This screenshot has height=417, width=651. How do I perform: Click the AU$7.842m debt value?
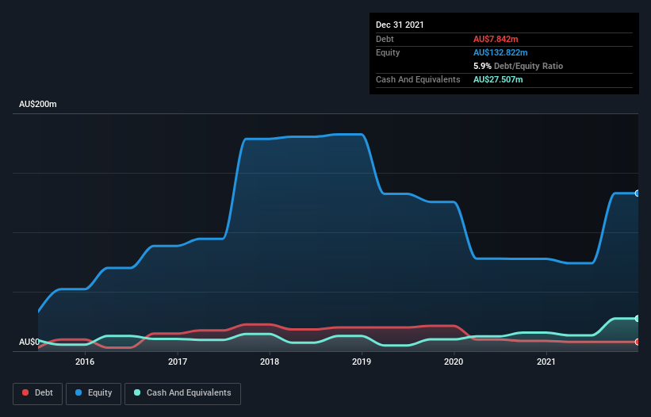click(496, 39)
